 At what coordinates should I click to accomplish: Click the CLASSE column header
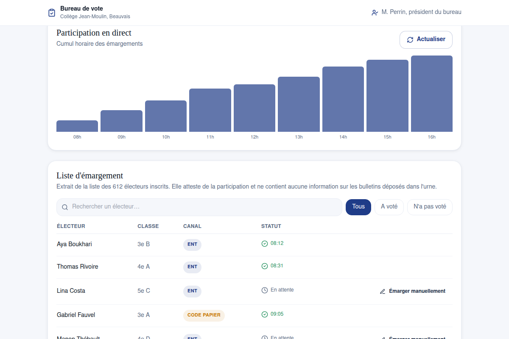148,226
